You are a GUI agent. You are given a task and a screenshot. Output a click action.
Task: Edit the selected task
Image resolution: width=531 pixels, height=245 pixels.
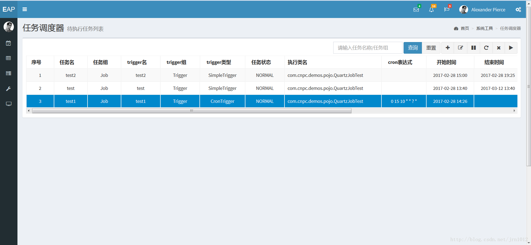460,48
